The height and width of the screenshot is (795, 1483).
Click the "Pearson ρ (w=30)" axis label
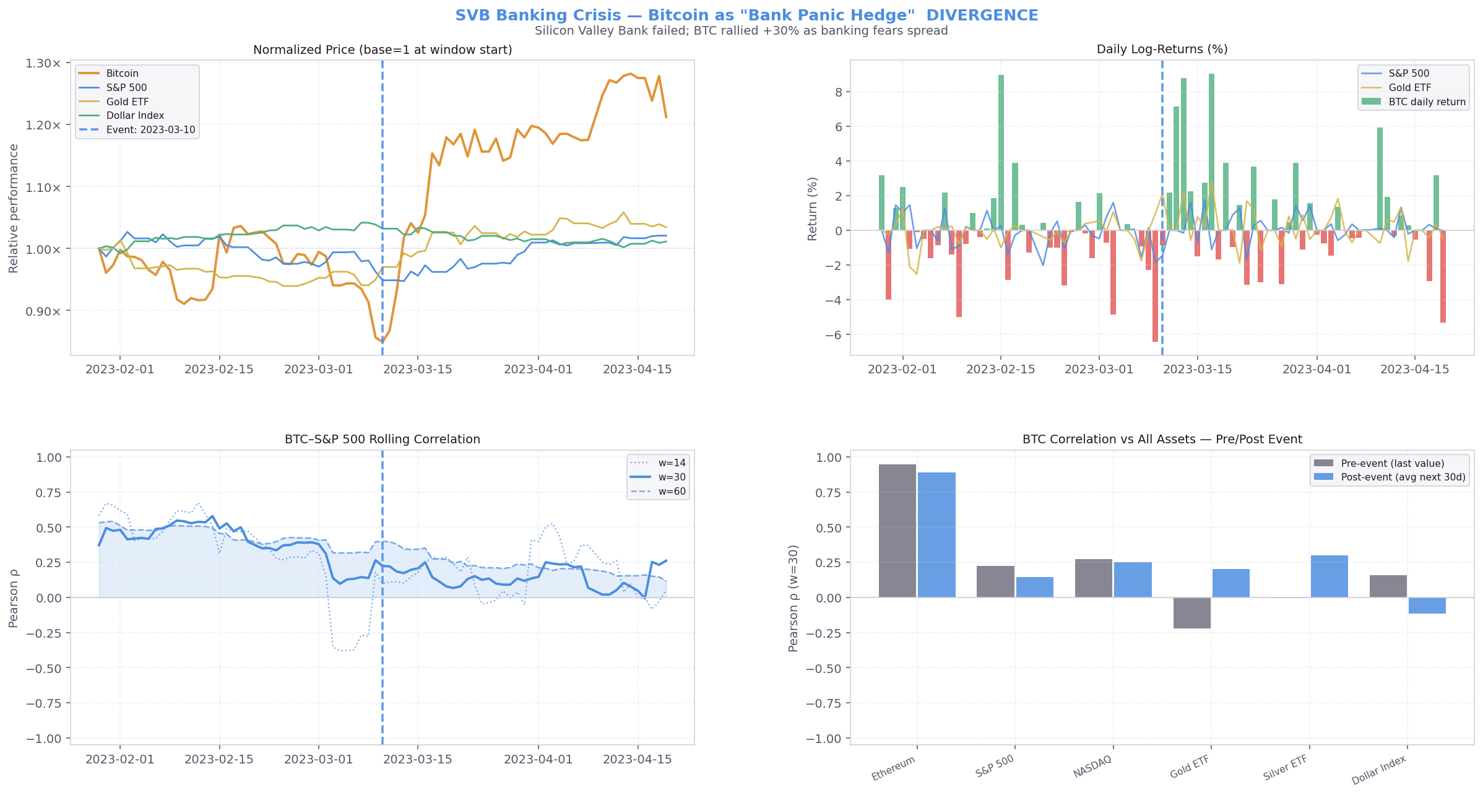tap(793, 598)
